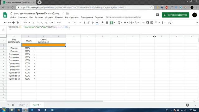
Task: Reload the browser page
Action: coord(12,7)
